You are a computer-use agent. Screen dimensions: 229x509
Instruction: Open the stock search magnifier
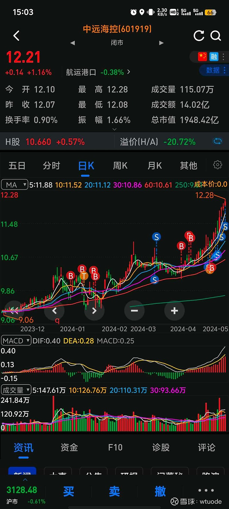pyautogui.click(x=216, y=36)
